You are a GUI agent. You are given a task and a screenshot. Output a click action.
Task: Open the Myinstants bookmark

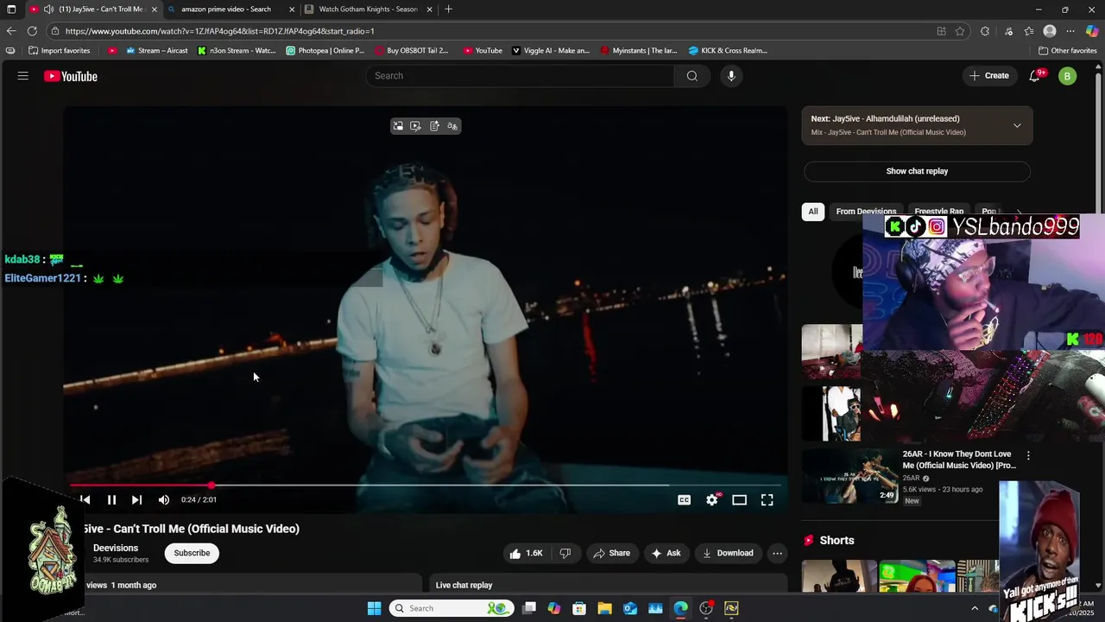pos(639,51)
